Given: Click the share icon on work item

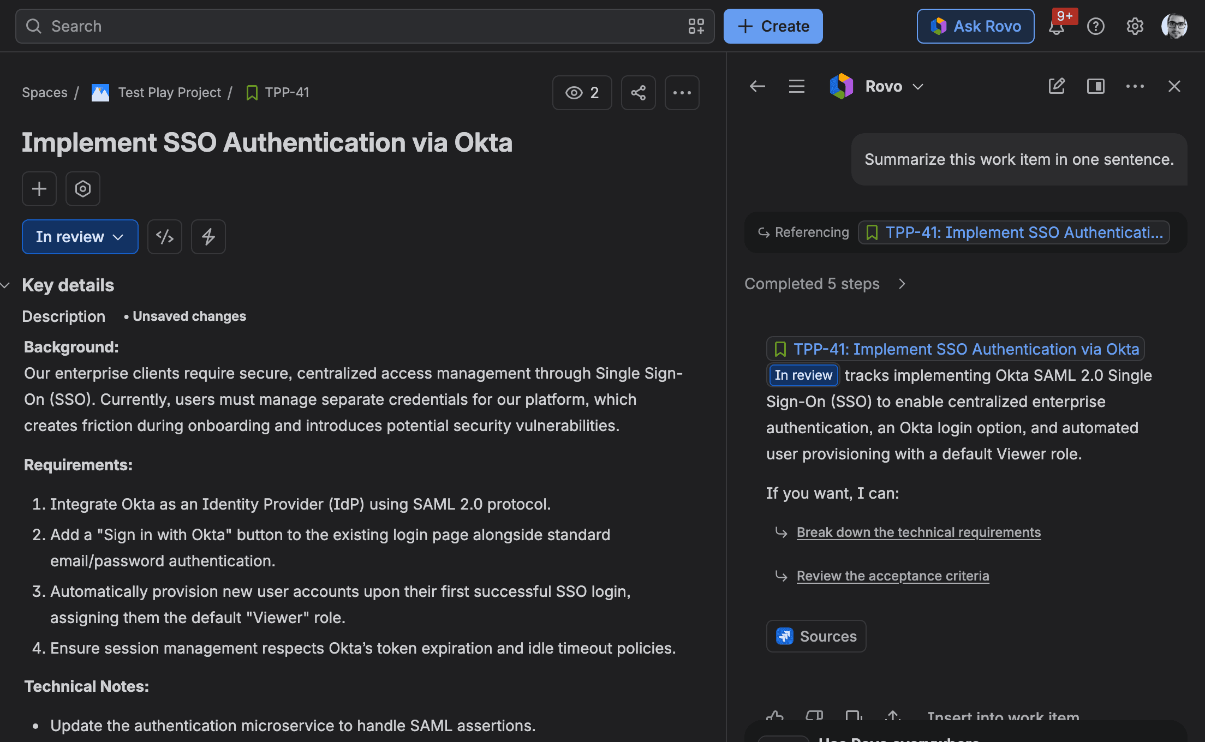Looking at the screenshot, I should (x=638, y=93).
